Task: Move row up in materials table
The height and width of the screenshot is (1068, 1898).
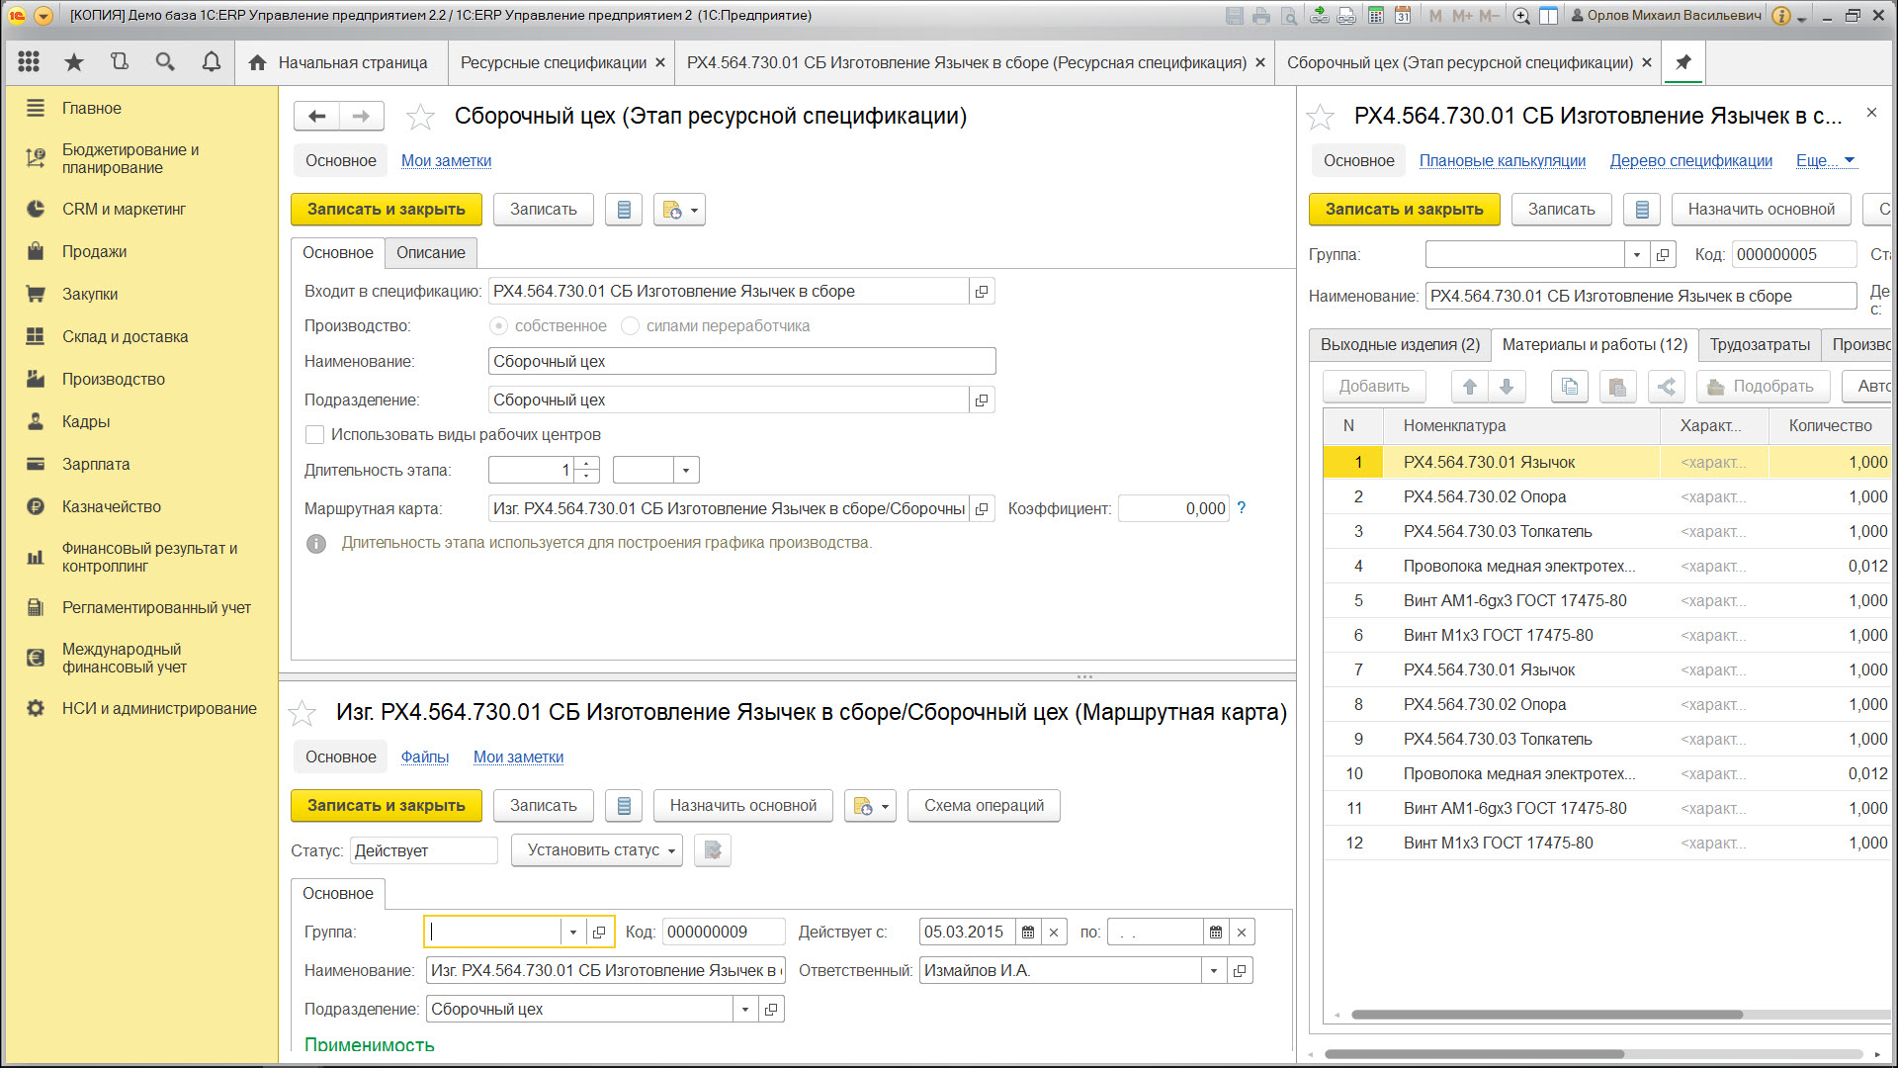Action: click(x=1469, y=387)
